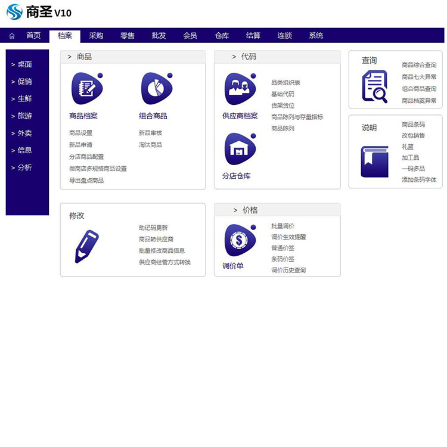Open the 供应商档案 link
The width and height of the screenshot is (447, 447).
pos(240,116)
